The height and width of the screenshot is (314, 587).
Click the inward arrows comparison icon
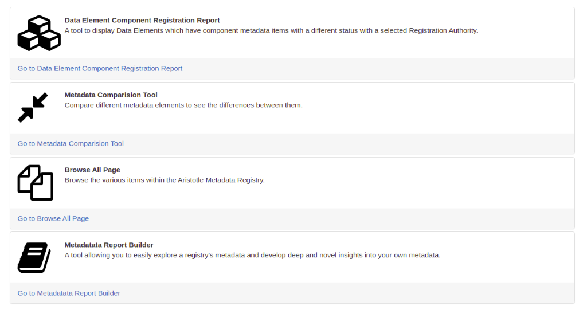click(33, 107)
